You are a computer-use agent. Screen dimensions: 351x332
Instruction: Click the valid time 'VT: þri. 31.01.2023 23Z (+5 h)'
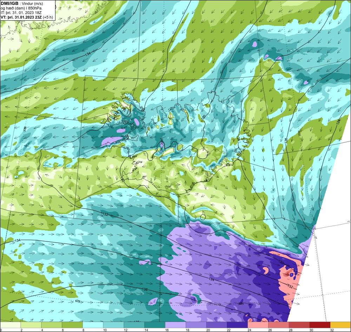coord(27,17)
